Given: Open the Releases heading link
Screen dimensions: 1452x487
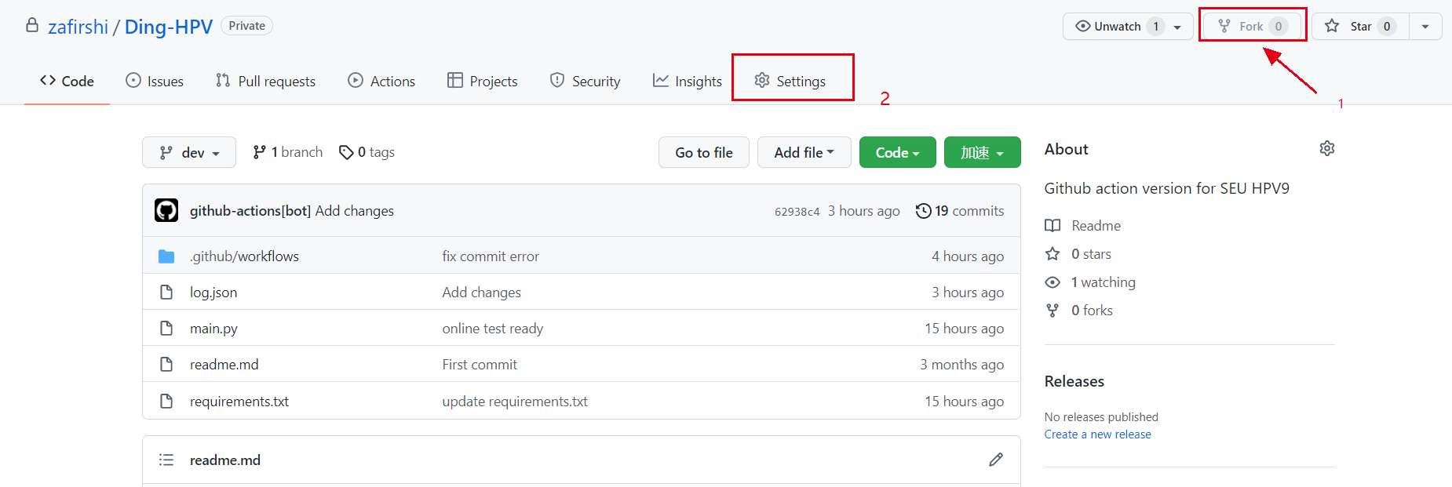Looking at the screenshot, I should pos(1074,381).
